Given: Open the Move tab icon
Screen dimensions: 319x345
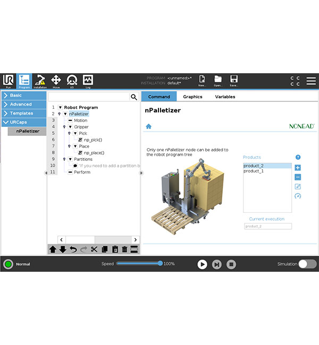Looking at the screenshot, I should coord(56,80).
